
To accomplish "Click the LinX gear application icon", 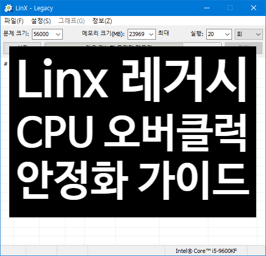I will click(x=8, y=8).
